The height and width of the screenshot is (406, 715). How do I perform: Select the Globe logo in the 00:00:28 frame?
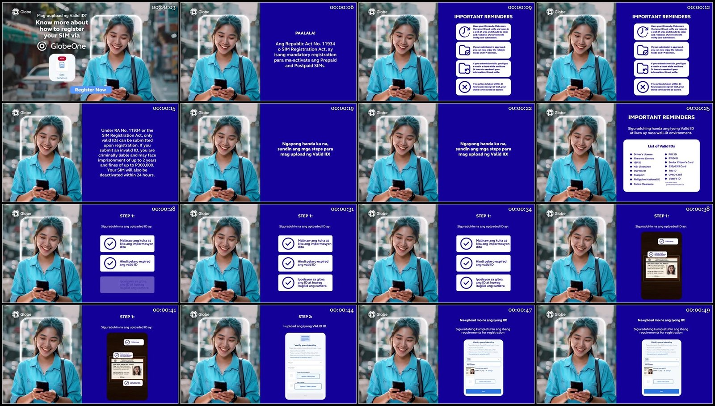pyautogui.click(x=22, y=213)
